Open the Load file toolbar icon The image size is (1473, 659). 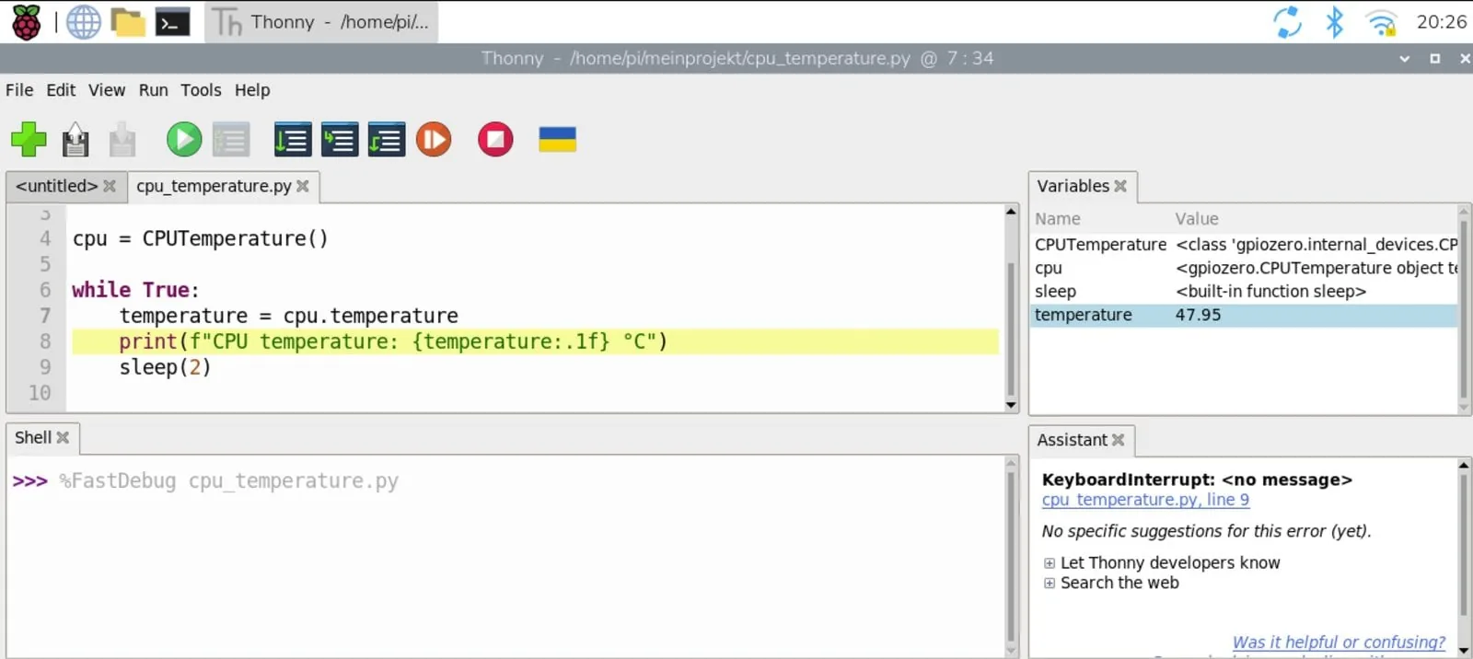coord(75,140)
